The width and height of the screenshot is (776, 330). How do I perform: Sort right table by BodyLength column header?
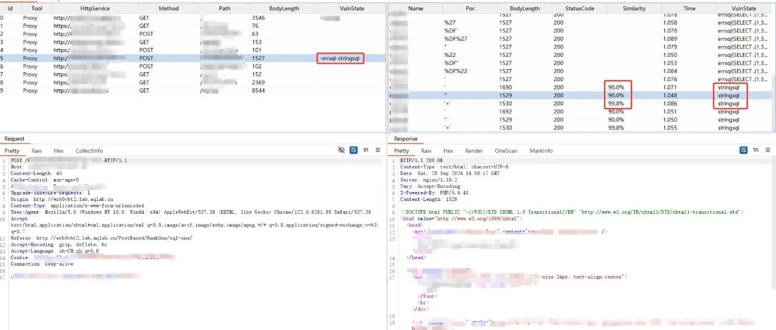(x=525, y=8)
